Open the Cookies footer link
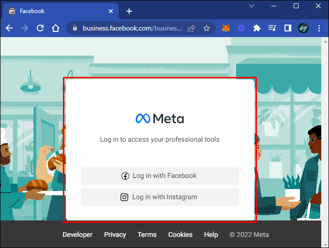329x248 pixels. tap(180, 234)
